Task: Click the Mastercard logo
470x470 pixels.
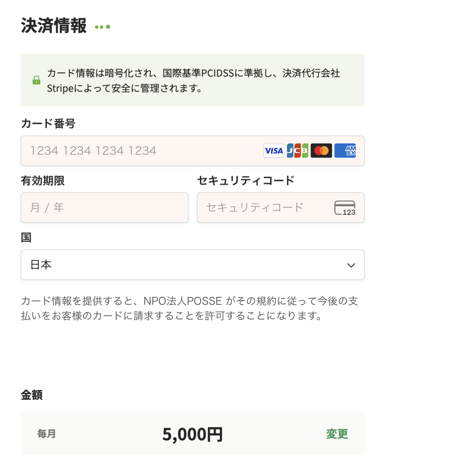Action: 321,151
